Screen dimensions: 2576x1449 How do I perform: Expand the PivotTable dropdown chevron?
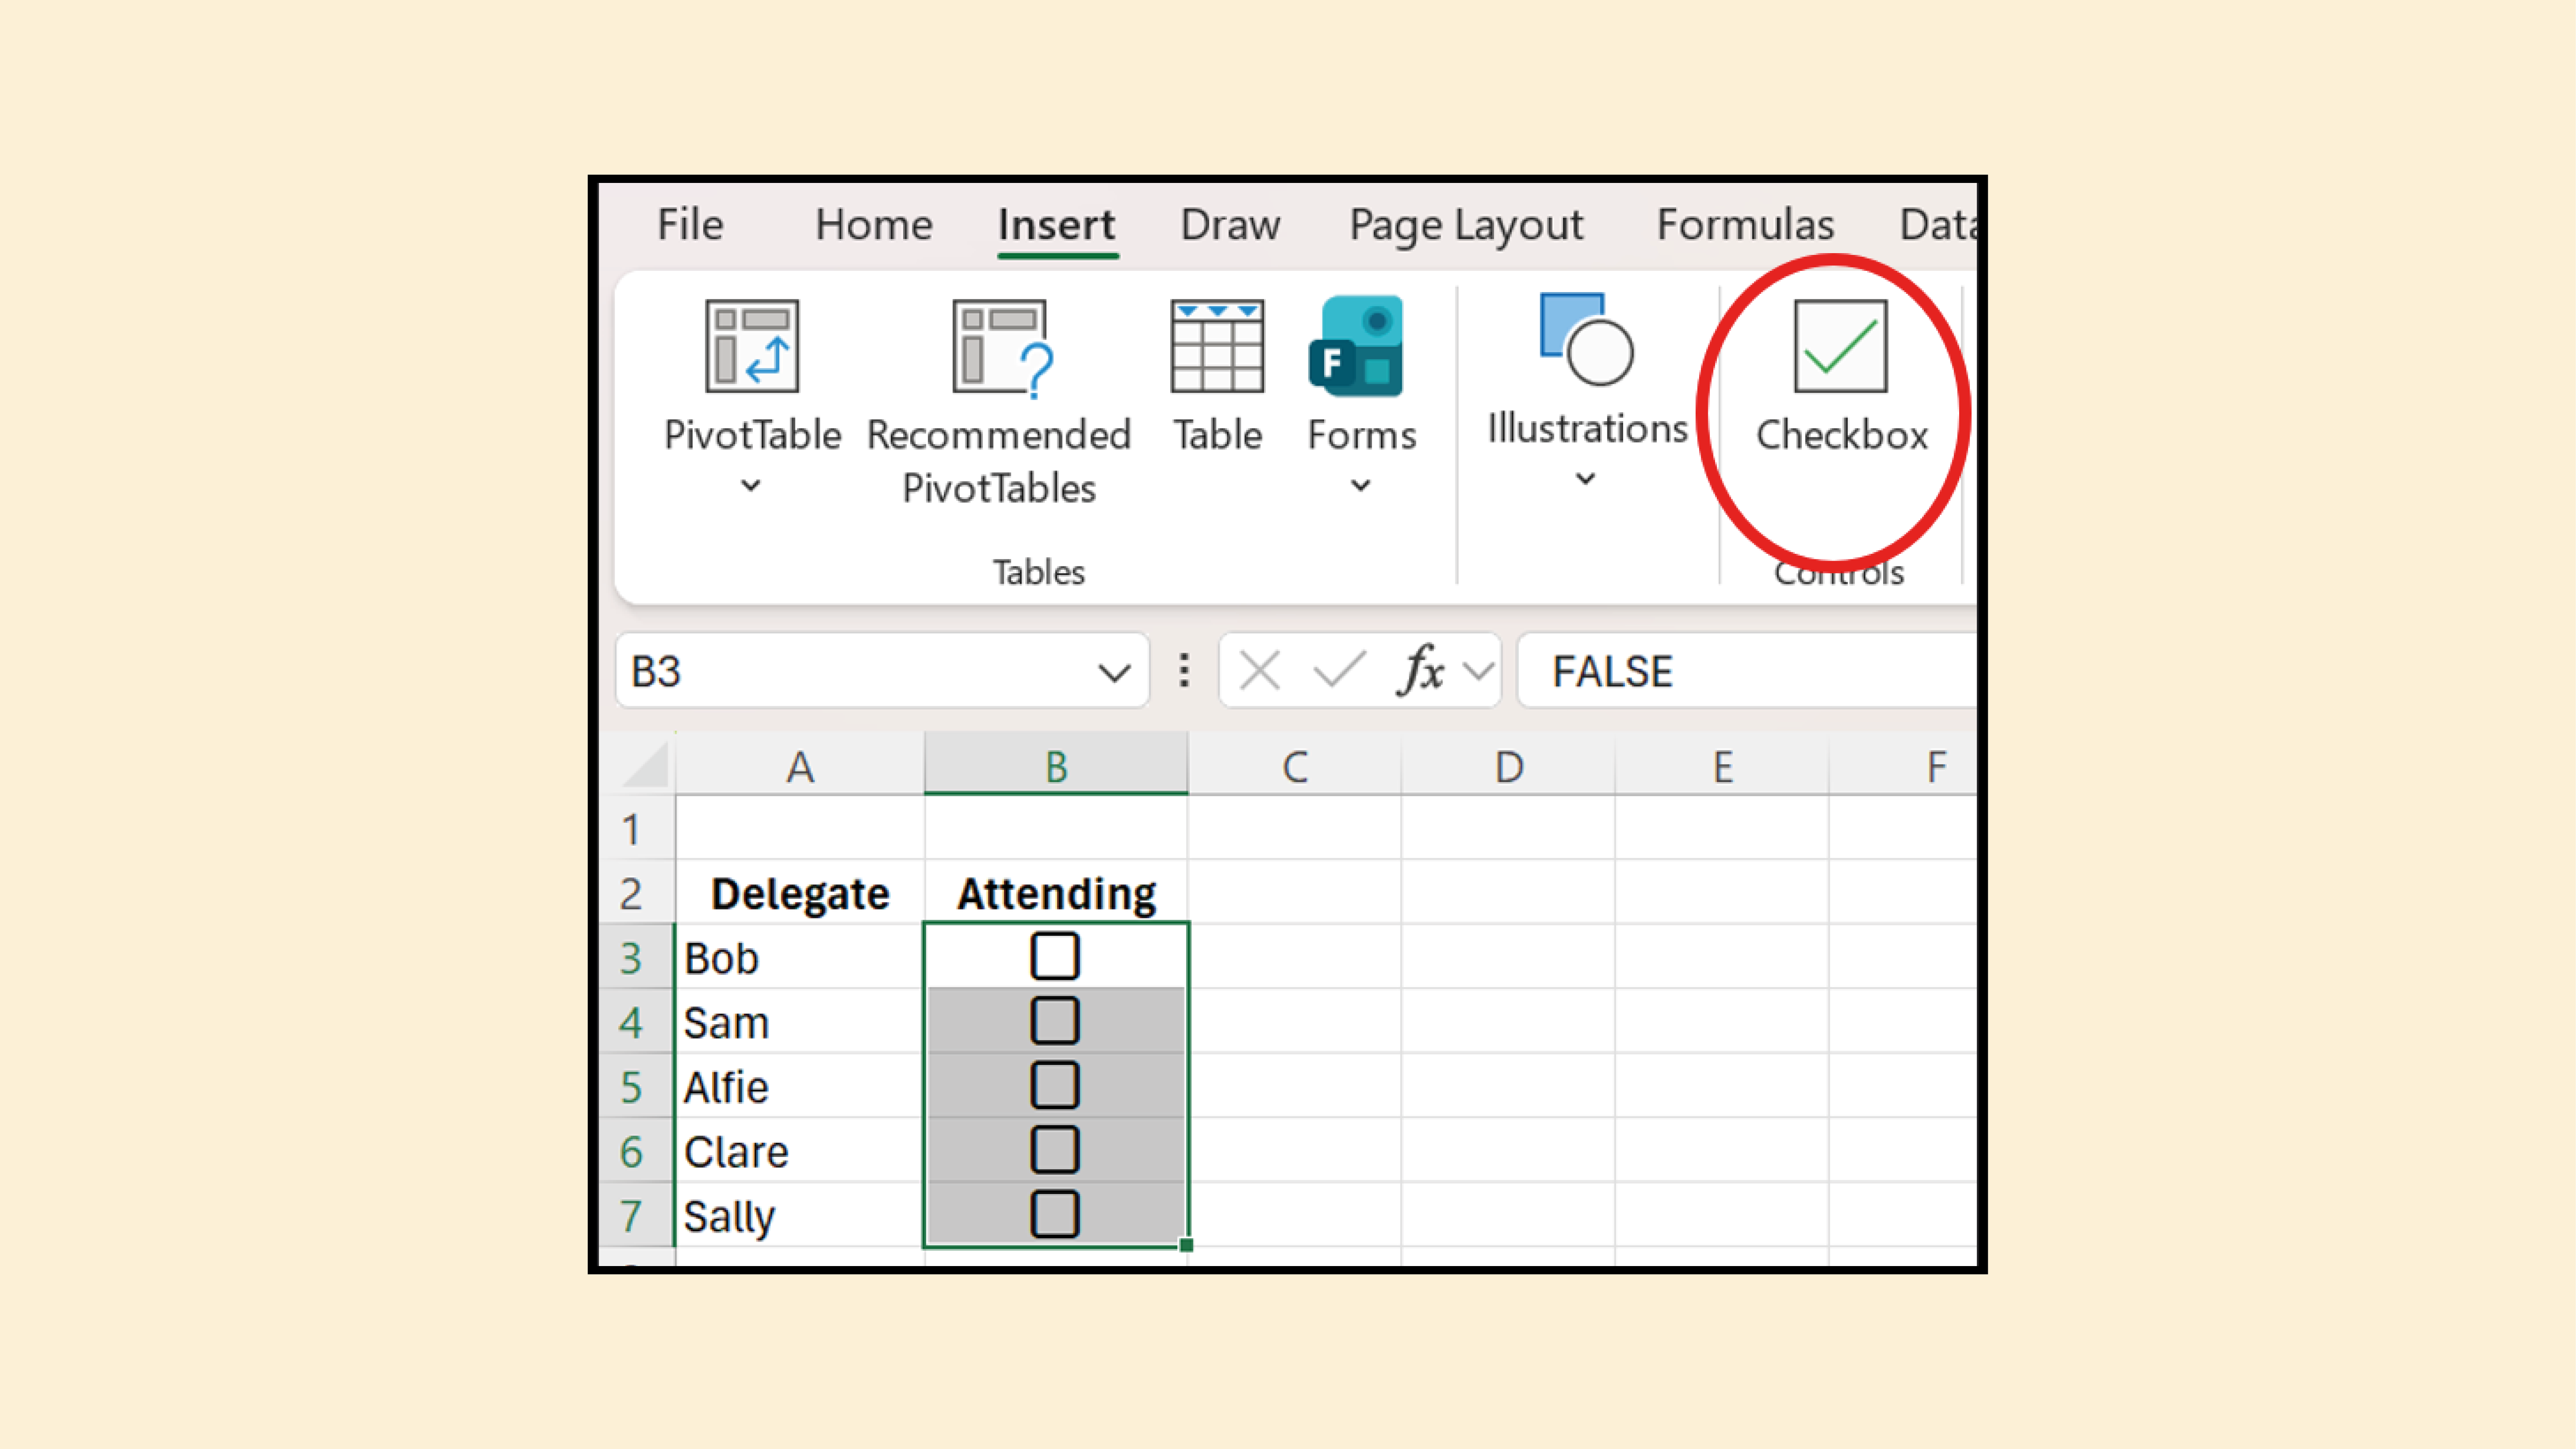pos(751,486)
